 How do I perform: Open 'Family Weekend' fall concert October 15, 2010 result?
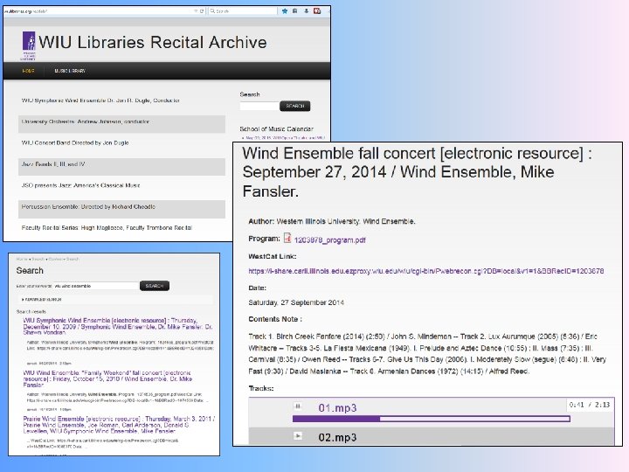pos(107,378)
